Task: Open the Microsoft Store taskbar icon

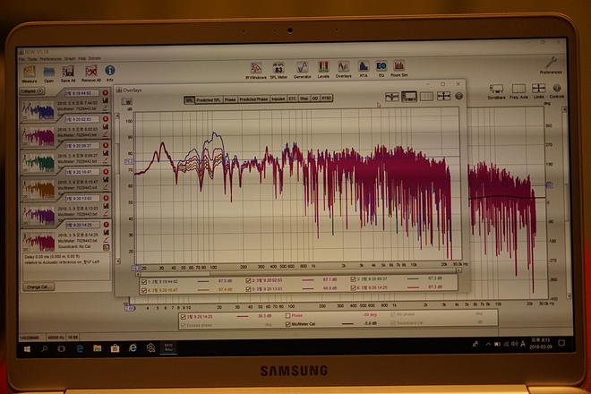Action: tap(115, 348)
